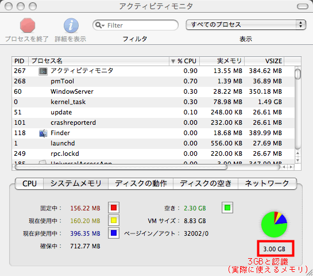The height and width of the screenshot is (276, 313).
Task: Sort by the PID column header
Action: [x=20, y=61]
